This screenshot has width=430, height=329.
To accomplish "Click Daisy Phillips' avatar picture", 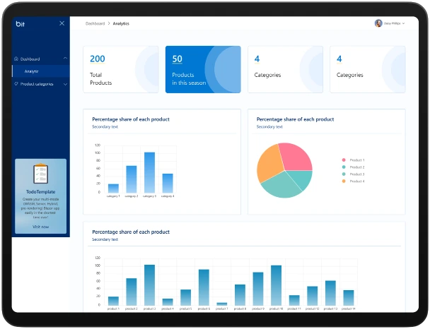I will point(378,23).
